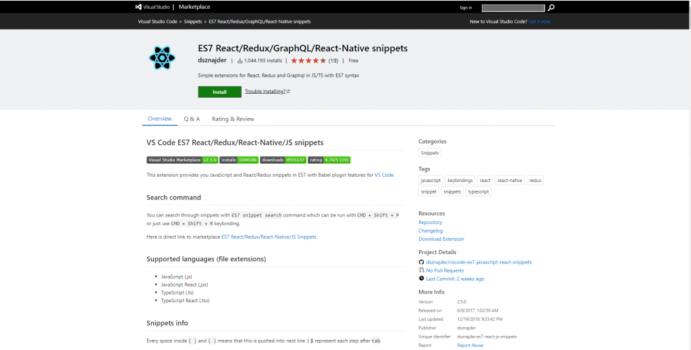The width and height of the screenshot is (691, 350).
Task: Click Last Commit: 2 weeks ago link
Action: click(455, 279)
